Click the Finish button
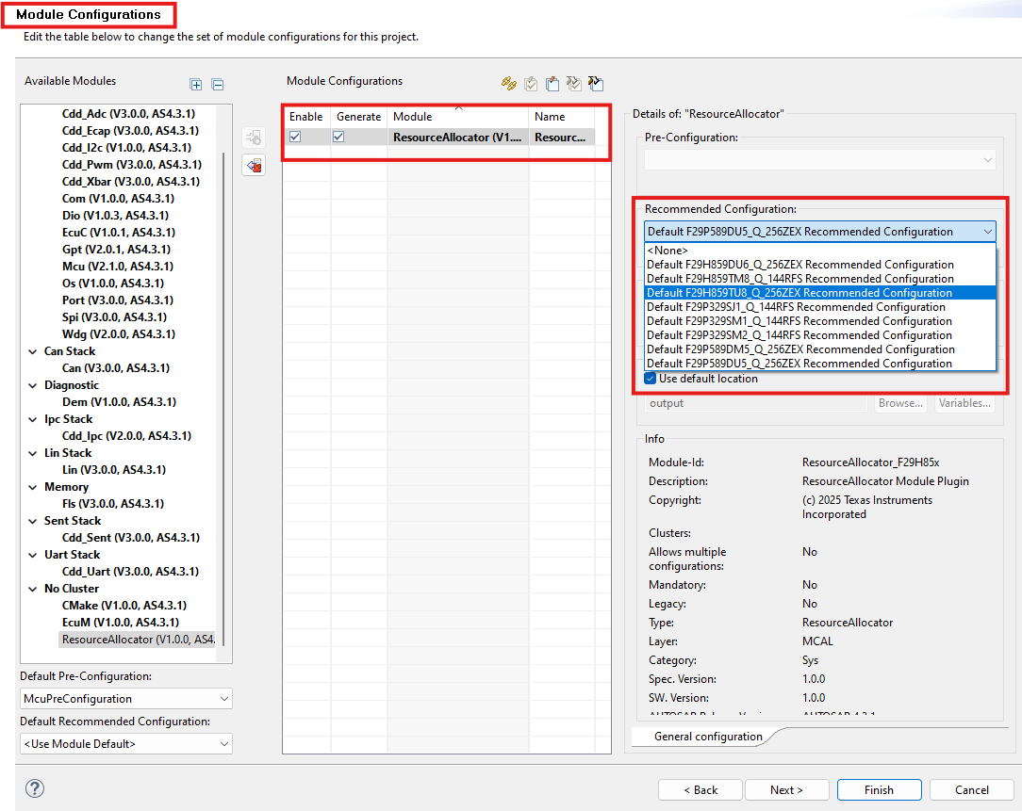This screenshot has height=811, width=1022. 879,789
